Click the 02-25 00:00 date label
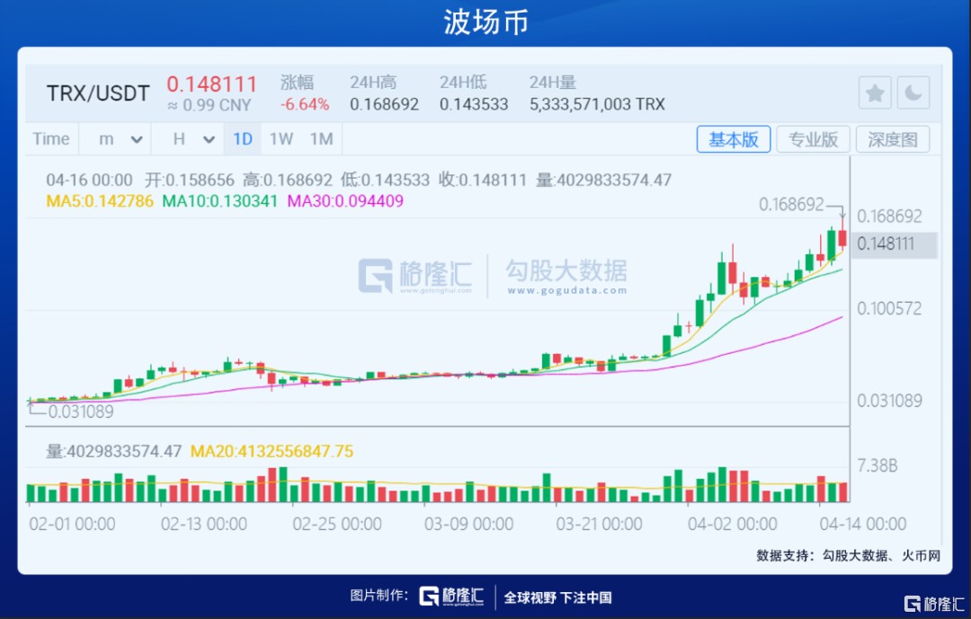This screenshot has height=619, width=971. click(x=337, y=525)
